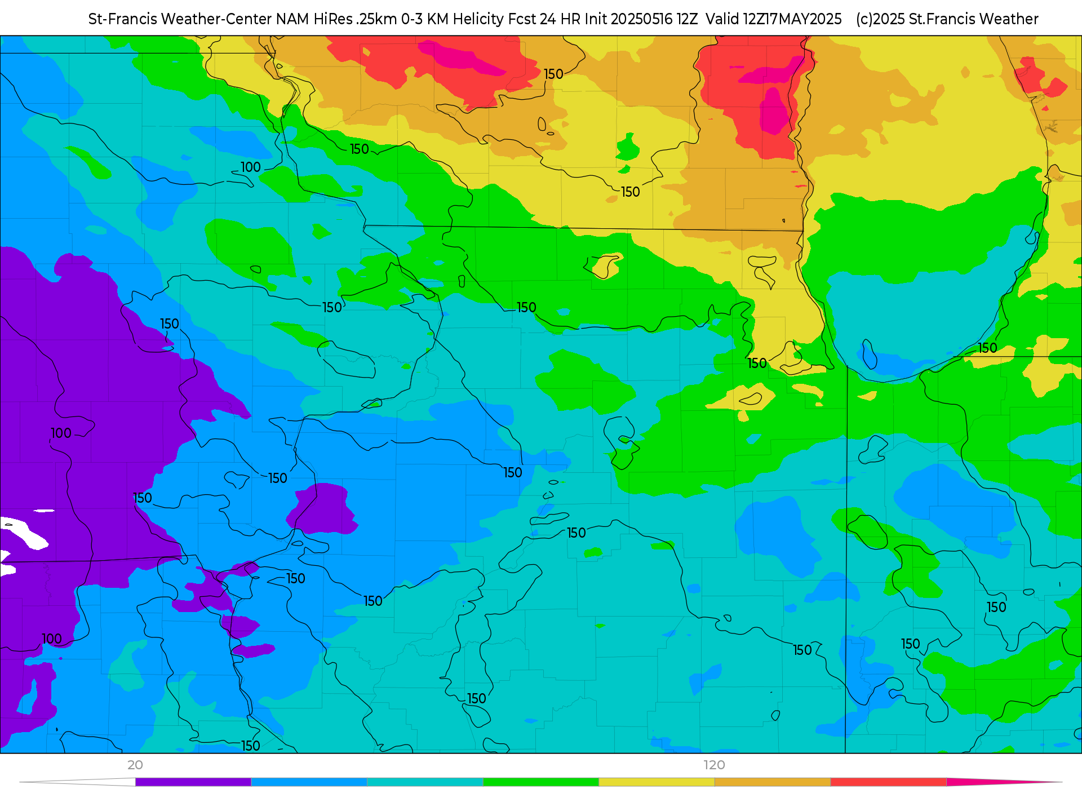Click the orange segment of the color bar
This screenshot has height=789, width=1082.
click(772, 782)
